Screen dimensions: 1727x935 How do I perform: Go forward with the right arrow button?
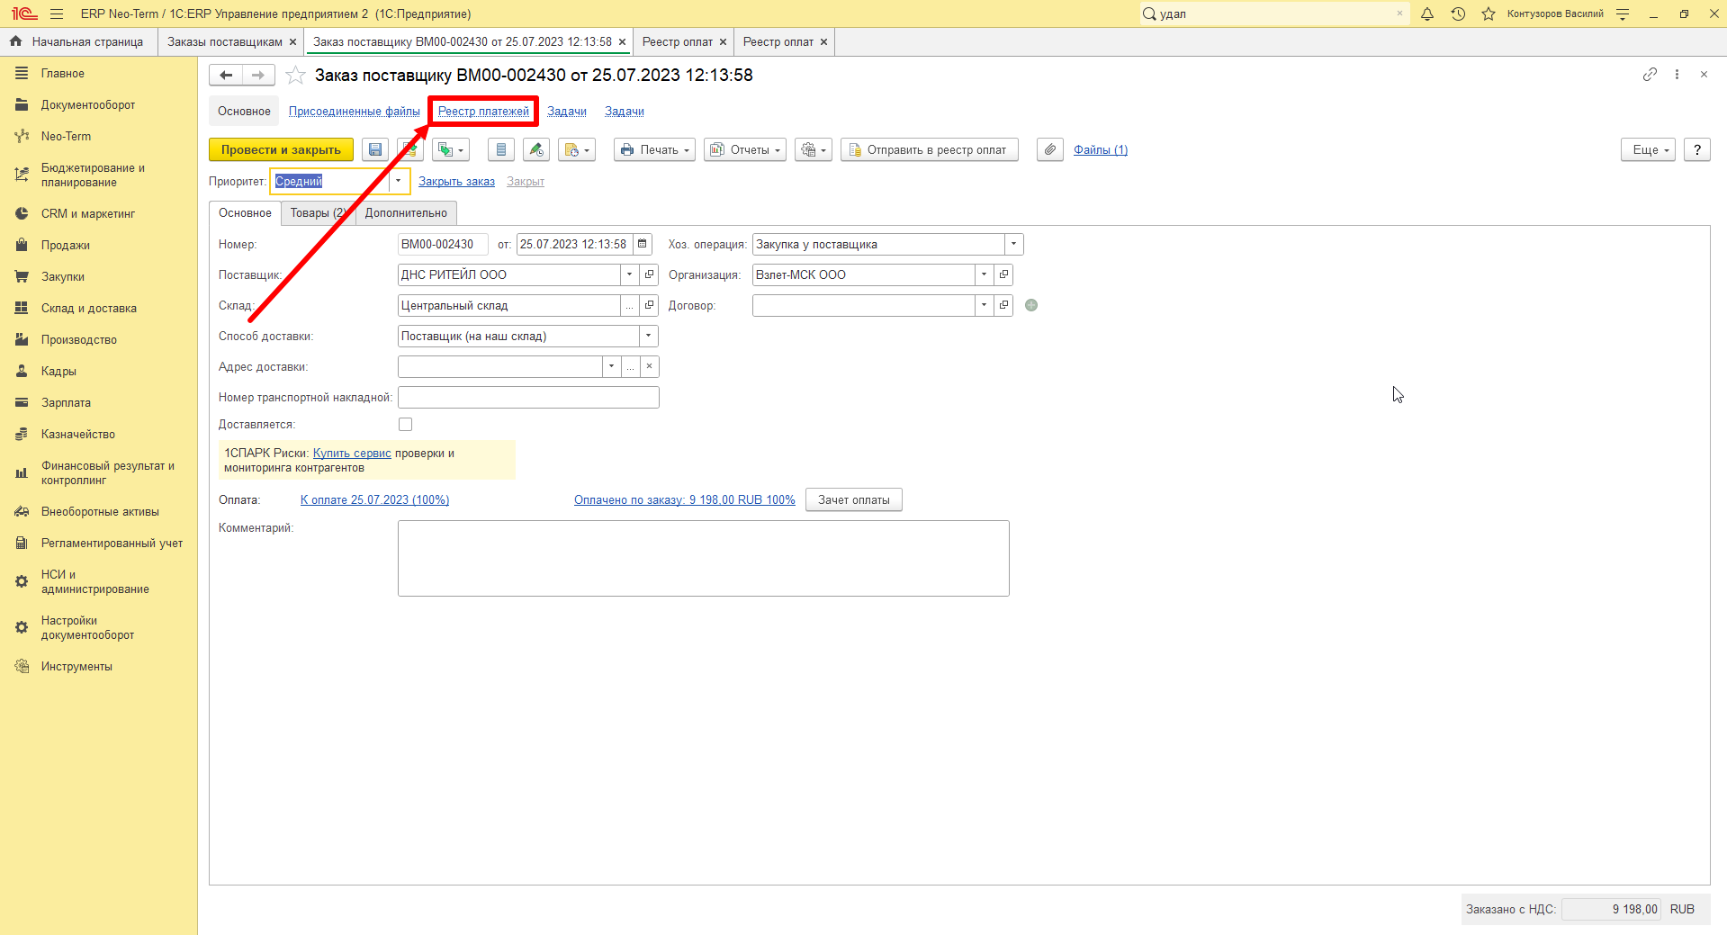pos(258,76)
